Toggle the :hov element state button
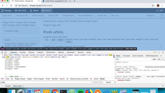Screen dimensions: 165x93 point(154,59)
